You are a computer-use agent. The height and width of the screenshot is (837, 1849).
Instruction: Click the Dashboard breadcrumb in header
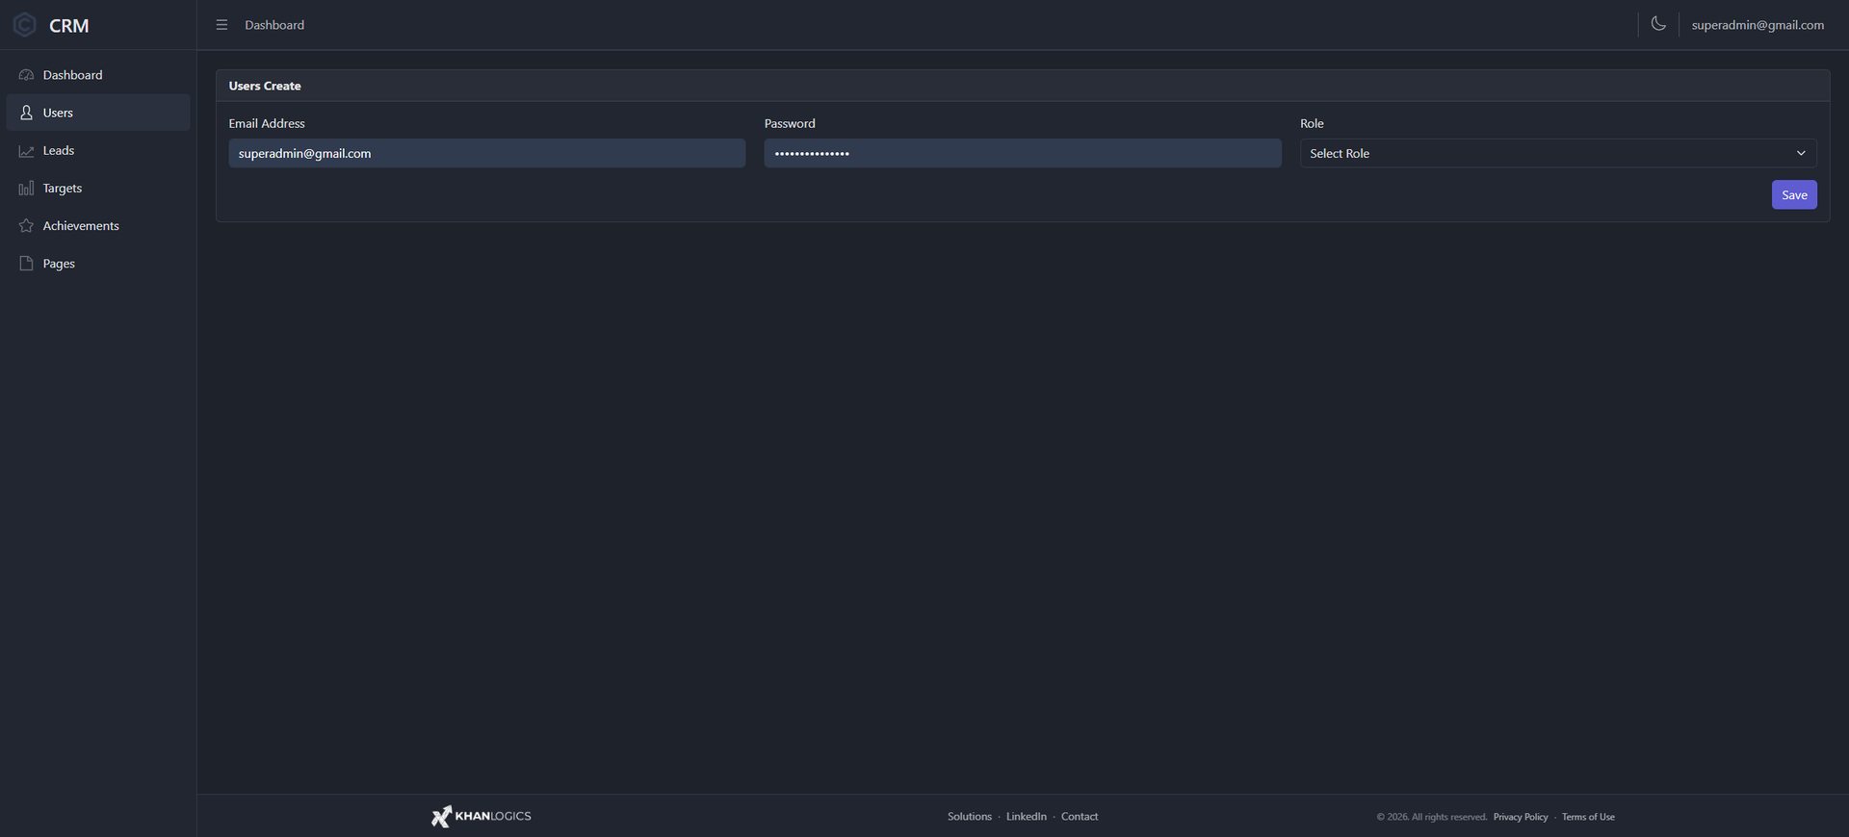(x=274, y=25)
